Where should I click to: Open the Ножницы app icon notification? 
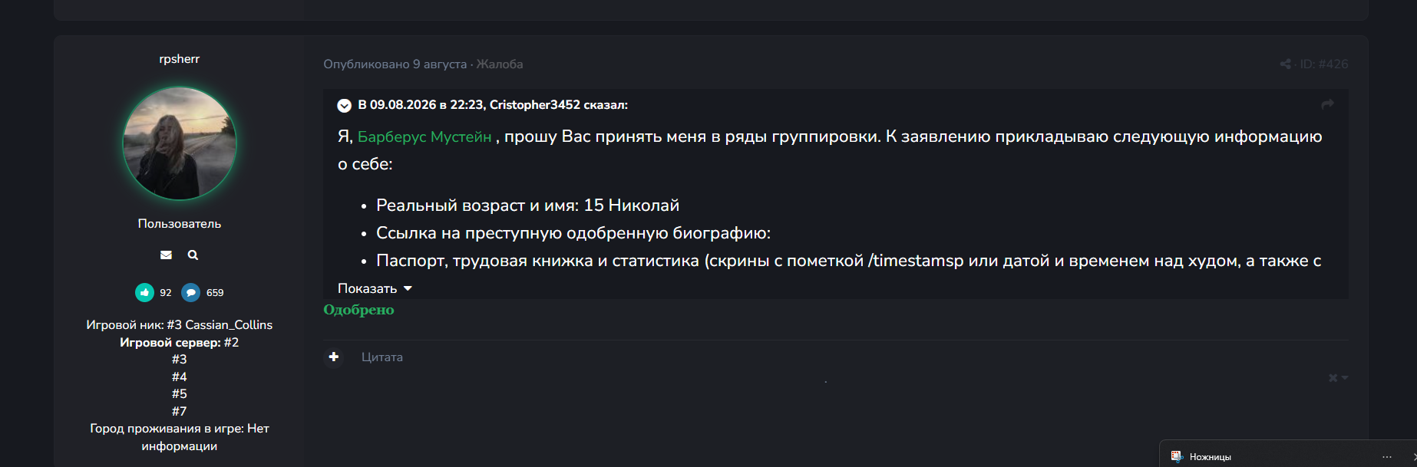[1176, 456]
